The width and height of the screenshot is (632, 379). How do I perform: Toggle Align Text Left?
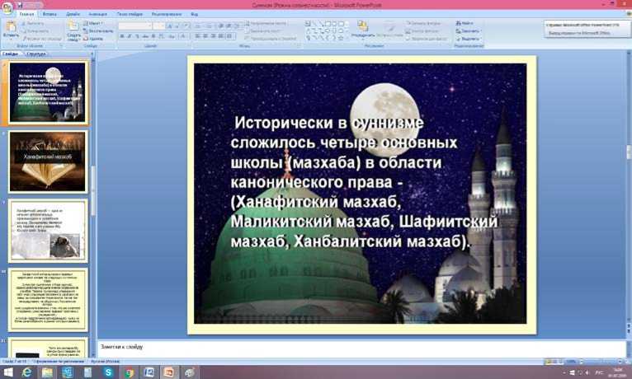pyautogui.click(x=197, y=36)
